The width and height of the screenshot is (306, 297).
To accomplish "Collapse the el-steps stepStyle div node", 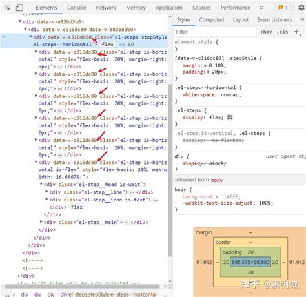I will [x=30, y=37].
